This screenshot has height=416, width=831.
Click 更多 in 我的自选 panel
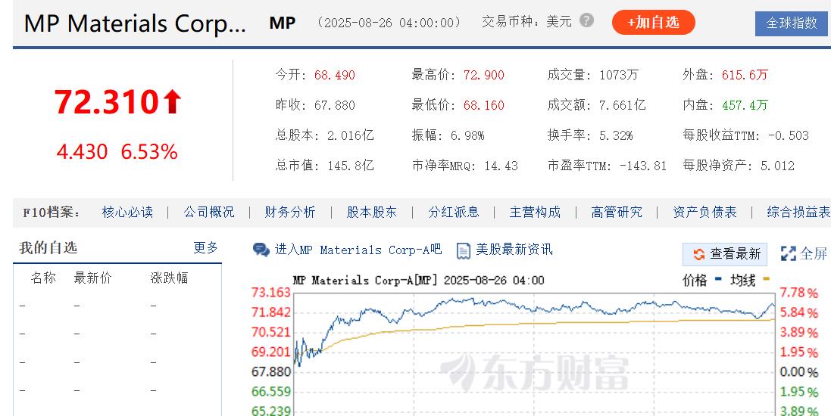pos(205,247)
